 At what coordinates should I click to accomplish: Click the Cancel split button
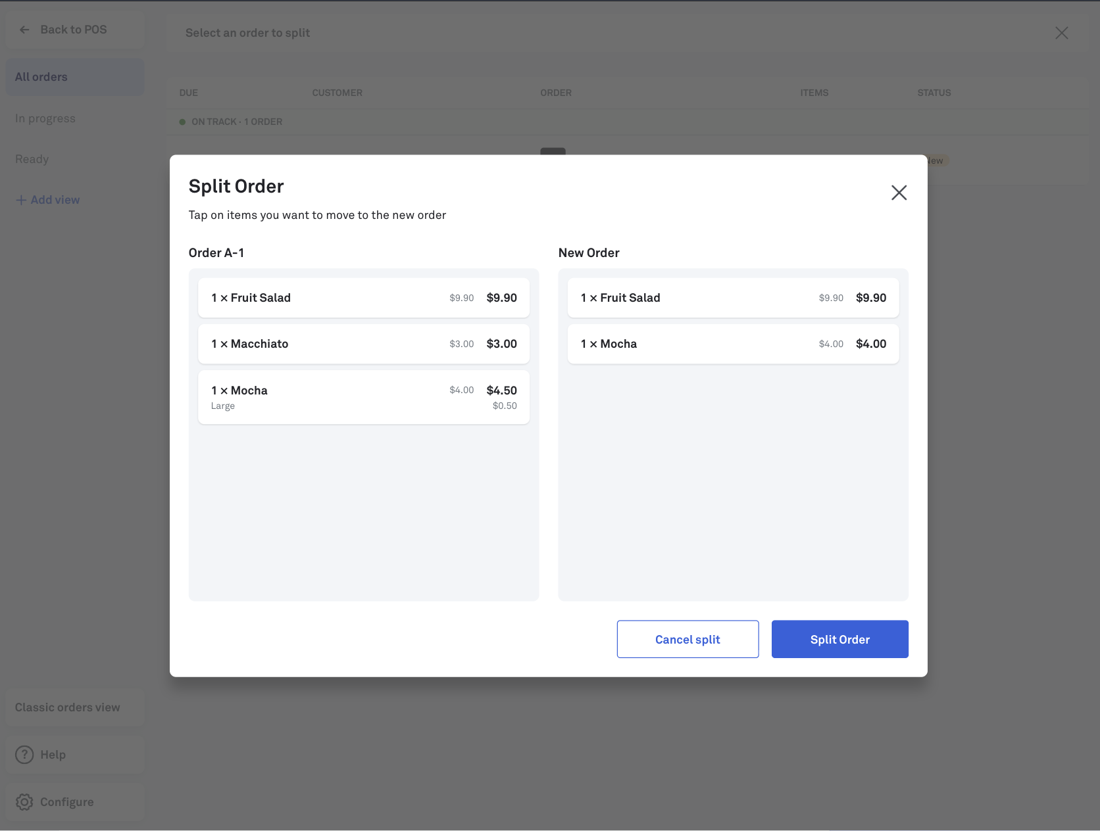[687, 639]
